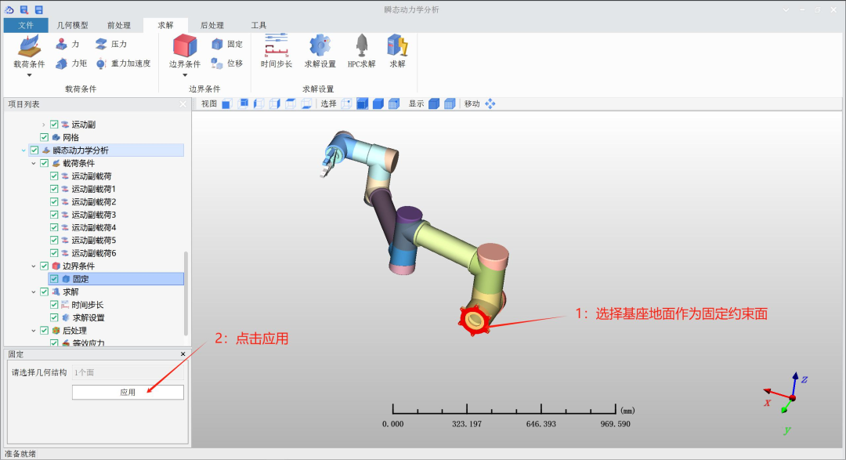Viewport: 846px width, 460px height.
Task: Click the project list vertical scrollbar
Action: point(186,293)
